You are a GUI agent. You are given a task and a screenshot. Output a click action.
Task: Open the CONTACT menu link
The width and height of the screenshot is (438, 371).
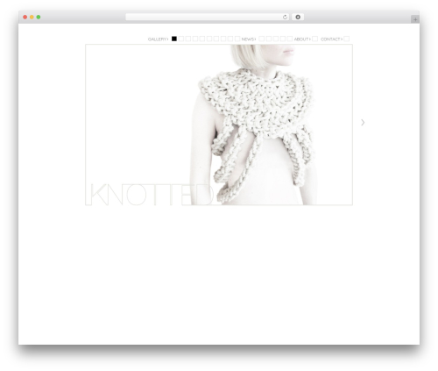click(x=331, y=39)
